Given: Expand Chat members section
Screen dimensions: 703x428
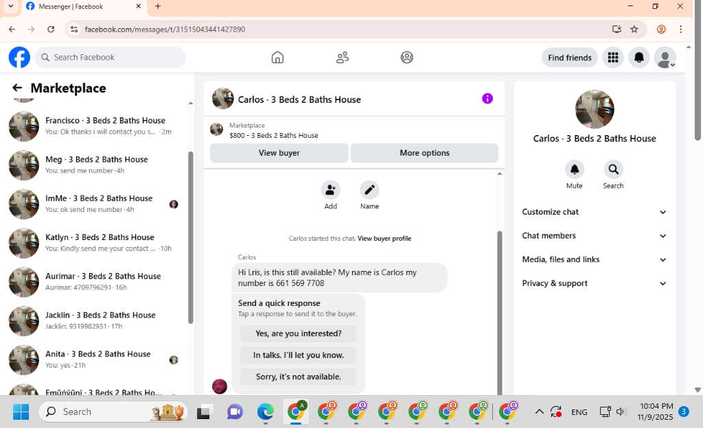Looking at the screenshot, I should coord(594,235).
